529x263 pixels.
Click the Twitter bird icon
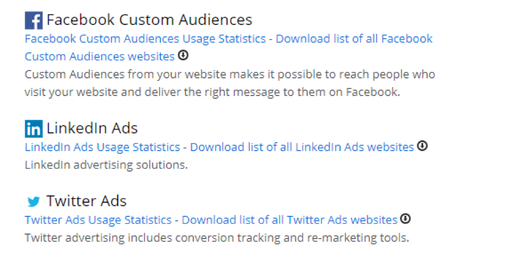point(34,202)
